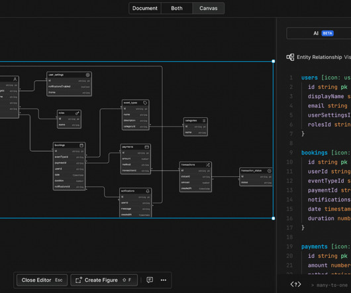Select the Canvas view tab
Screen dimensions: 351x293
tap(208, 9)
